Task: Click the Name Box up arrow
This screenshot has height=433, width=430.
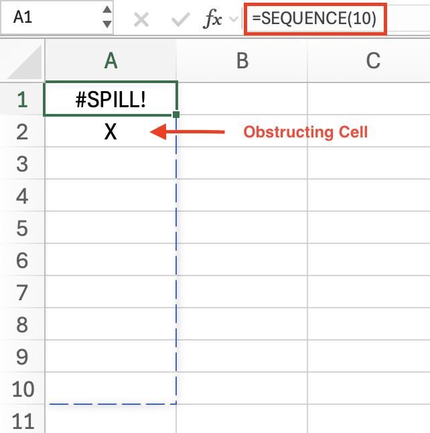Action: [x=107, y=9]
